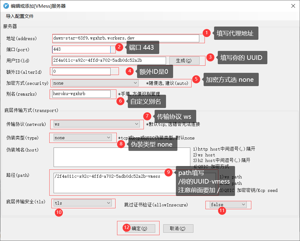Click the 额外ID(alterId) field showing 0
300x241 pixels.
pos(80,71)
